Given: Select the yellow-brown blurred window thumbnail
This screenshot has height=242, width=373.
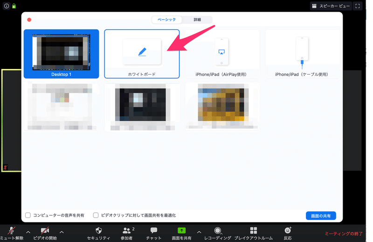Looking at the screenshot, I should 222,106.
